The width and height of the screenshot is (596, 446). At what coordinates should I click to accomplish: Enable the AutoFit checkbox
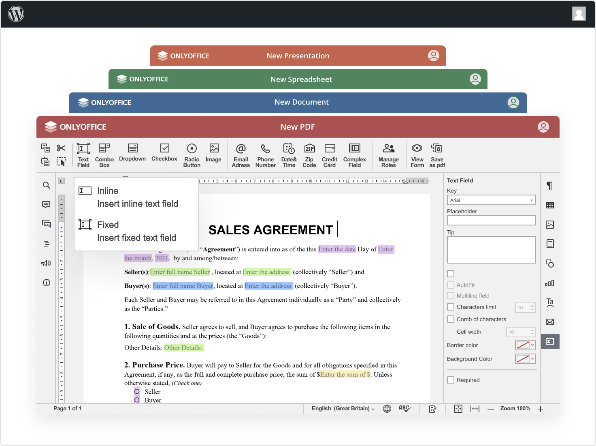tap(451, 285)
